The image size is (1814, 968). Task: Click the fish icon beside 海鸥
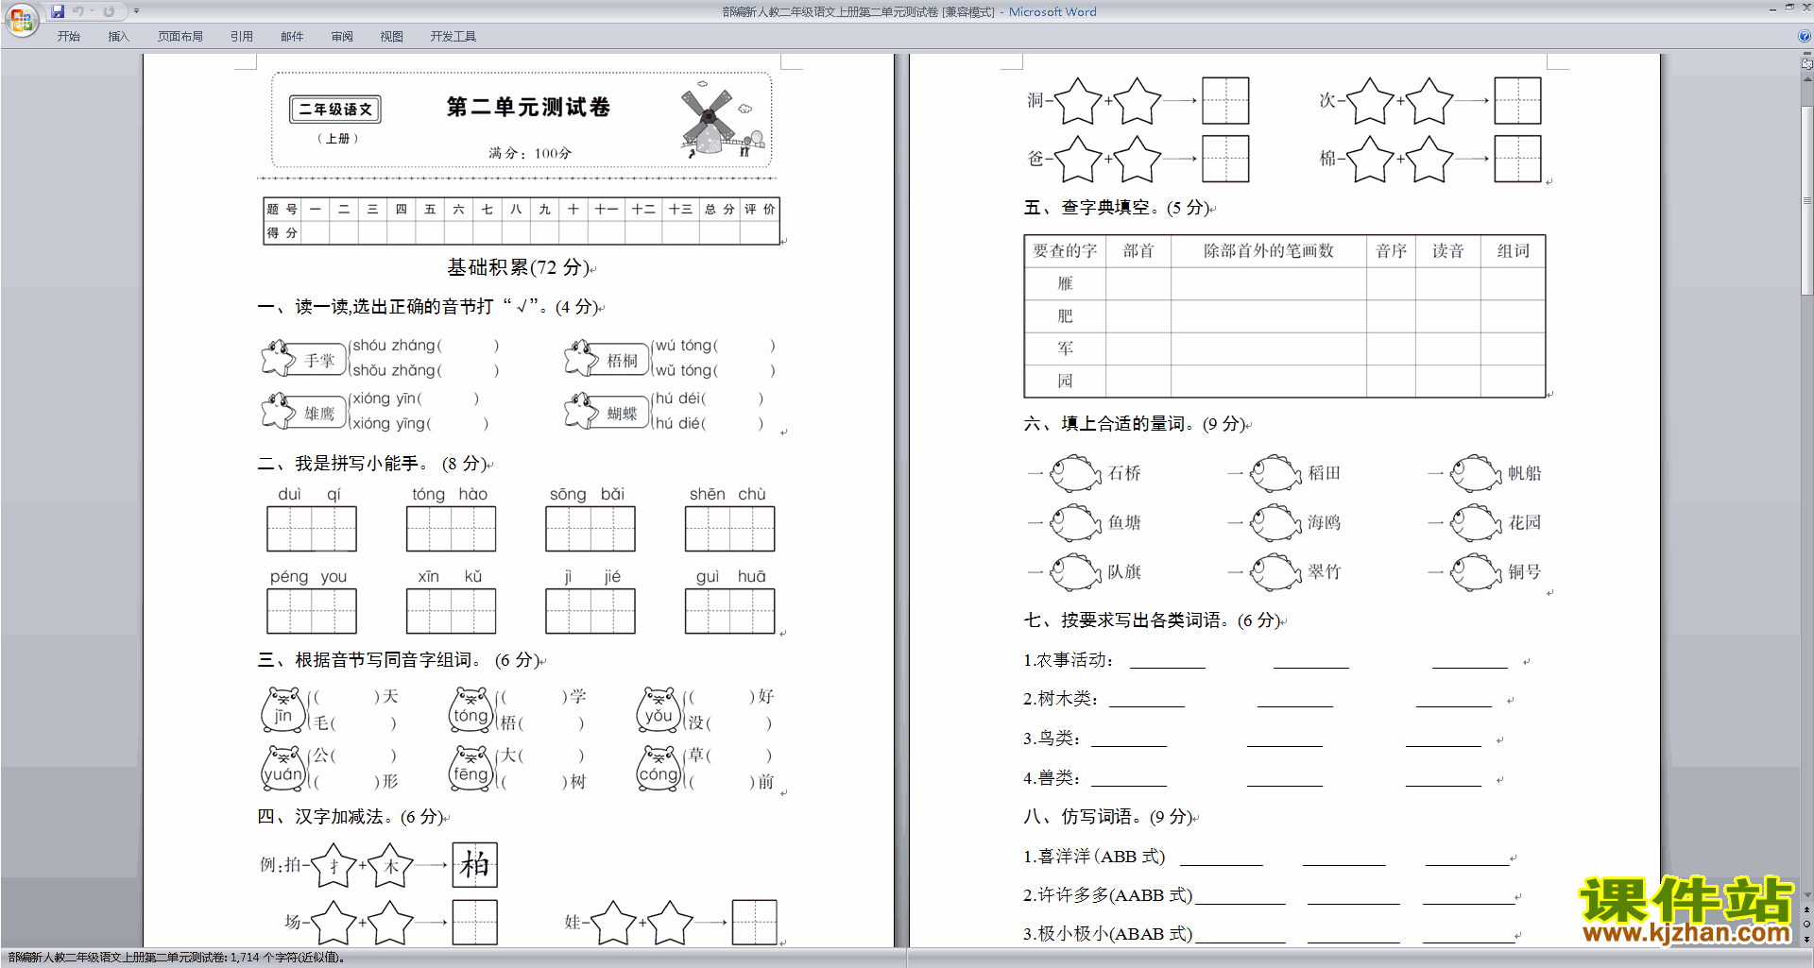point(1276,522)
